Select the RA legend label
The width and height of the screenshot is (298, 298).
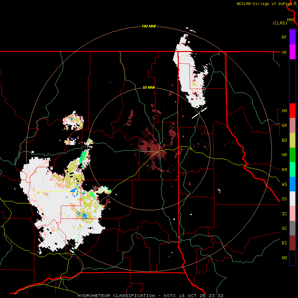284,170
